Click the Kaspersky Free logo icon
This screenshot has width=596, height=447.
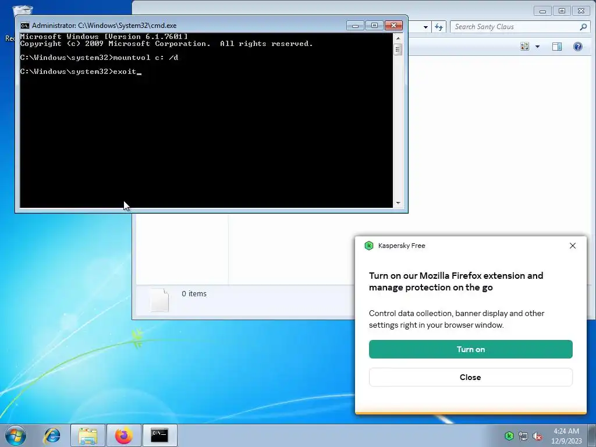pyautogui.click(x=368, y=246)
